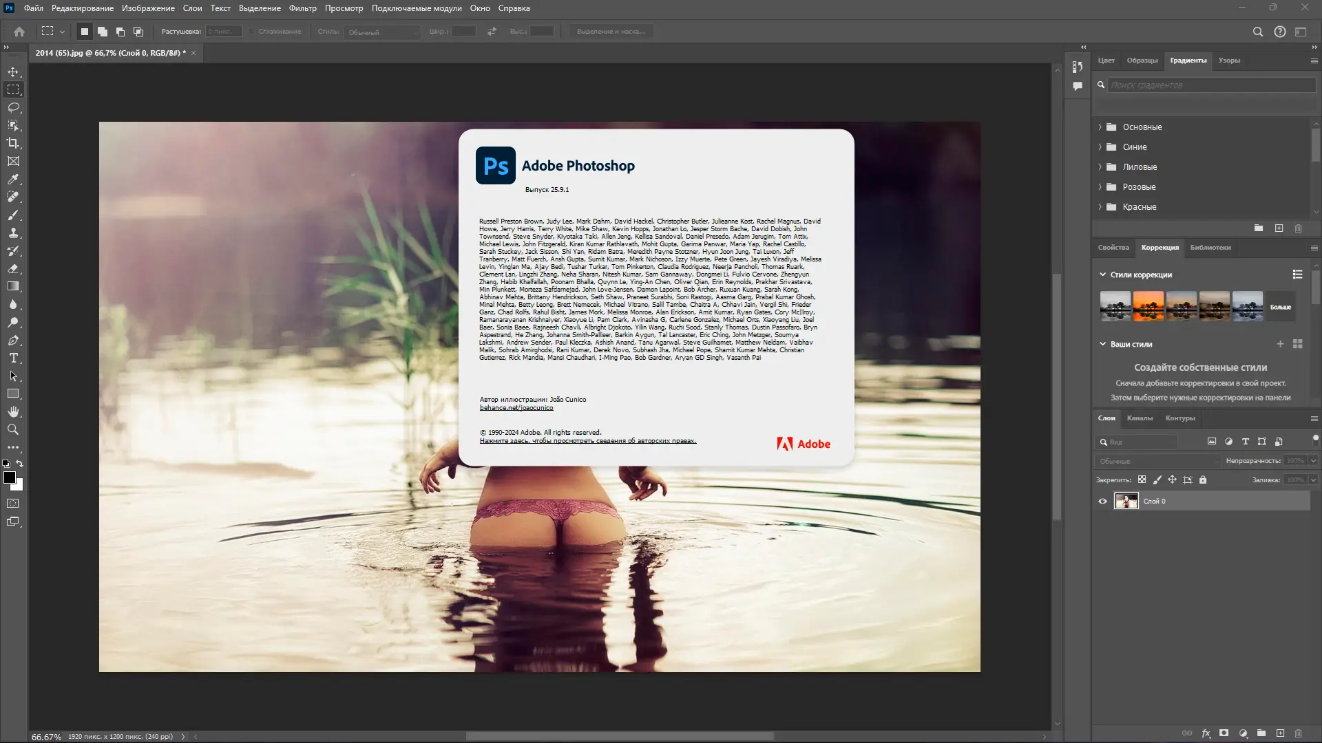Expand the Основные gradients folder
The width and height of the screenshot is (1322, 743).
click(x=1100, y=127)
